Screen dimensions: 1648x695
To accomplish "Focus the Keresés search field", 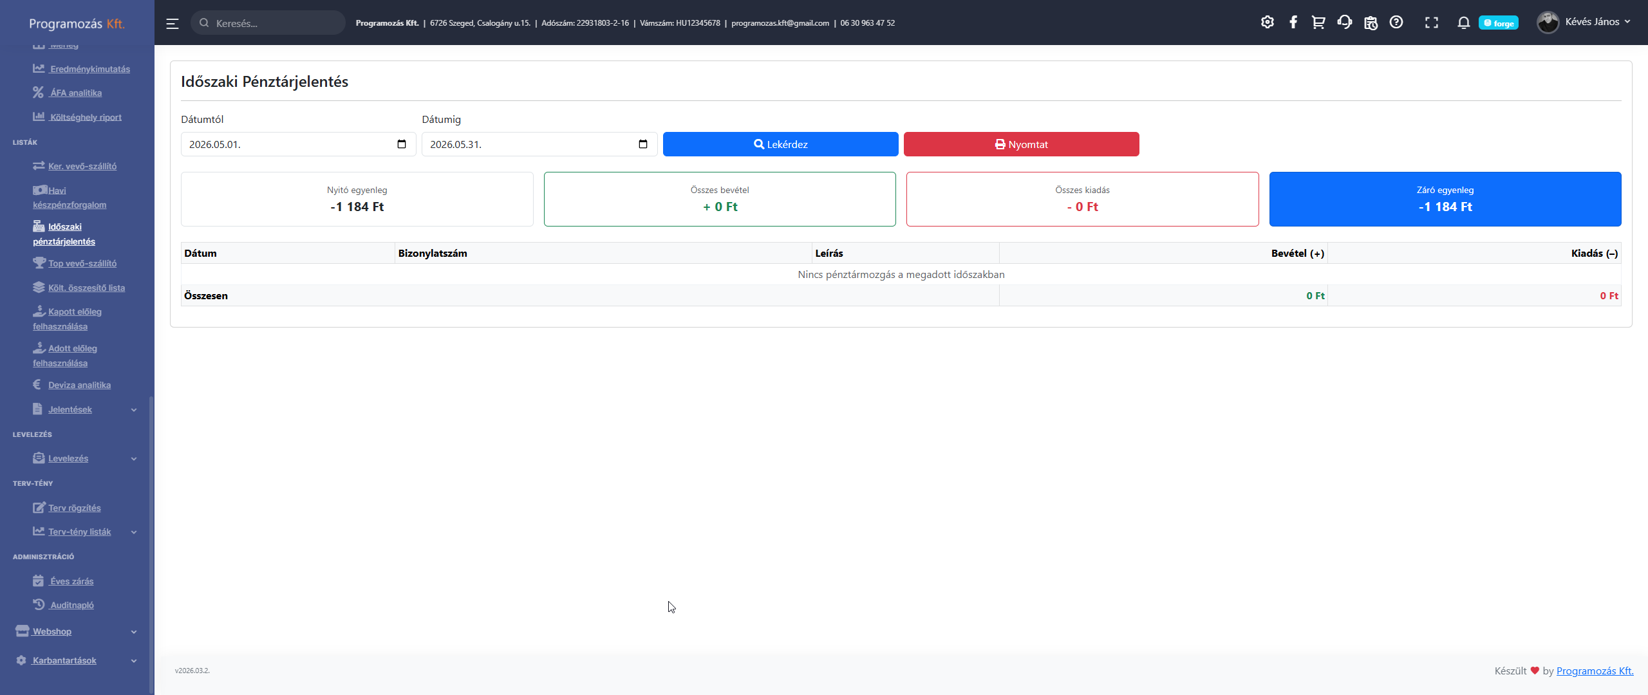I will [268, 23].
